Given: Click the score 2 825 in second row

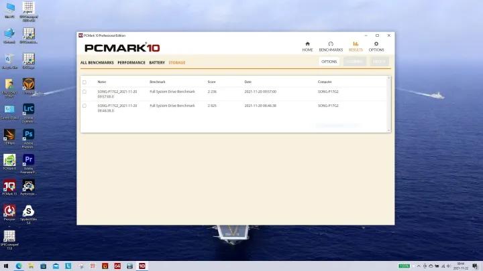Looking at the screenshot, I should pos(212,106).
